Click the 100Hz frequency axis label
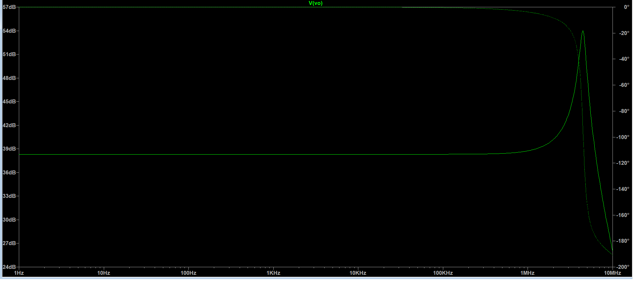Viewport: 634px width, 290px height. pyautogui.click(x=188, y=273)
